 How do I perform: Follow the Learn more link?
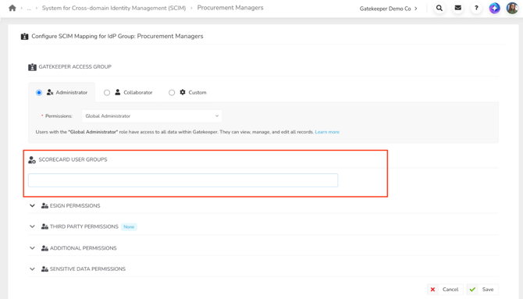(x=327, y=132)
